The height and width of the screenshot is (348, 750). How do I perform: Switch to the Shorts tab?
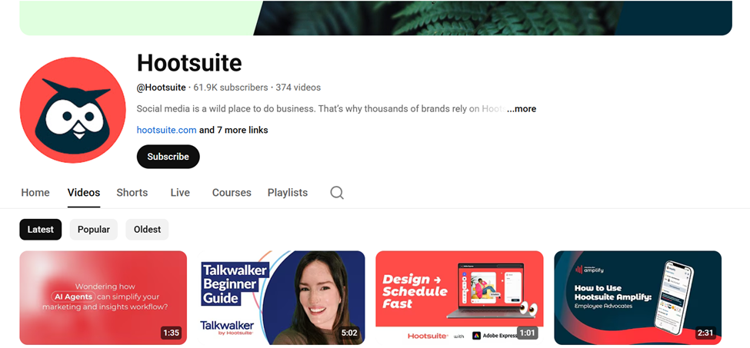click(x=132, y=193)
